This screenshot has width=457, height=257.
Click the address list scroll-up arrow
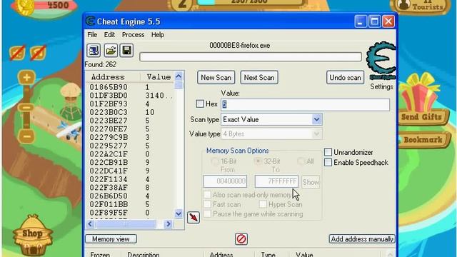point(179,76)
